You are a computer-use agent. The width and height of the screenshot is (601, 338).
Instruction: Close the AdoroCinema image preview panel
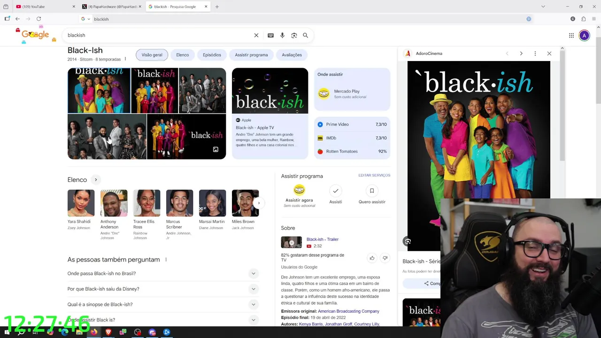coord(549,54)
